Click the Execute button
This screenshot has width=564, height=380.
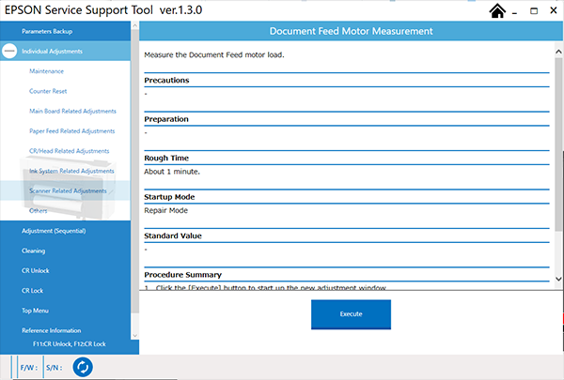(351, 314)
